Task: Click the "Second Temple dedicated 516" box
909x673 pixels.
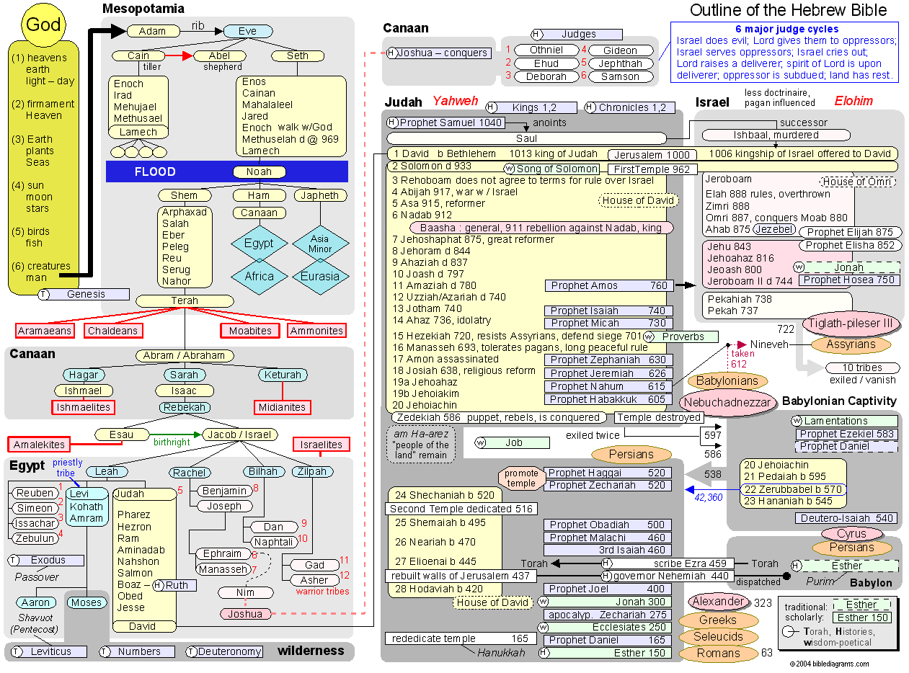Action: [462, 509]
